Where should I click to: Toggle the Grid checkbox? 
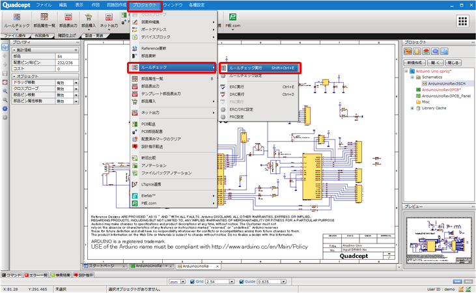pos(192,282)
